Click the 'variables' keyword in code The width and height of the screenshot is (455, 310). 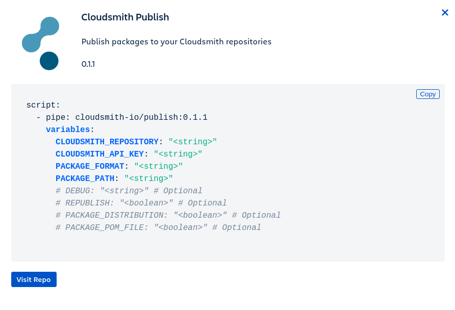[x=68, y=130]
